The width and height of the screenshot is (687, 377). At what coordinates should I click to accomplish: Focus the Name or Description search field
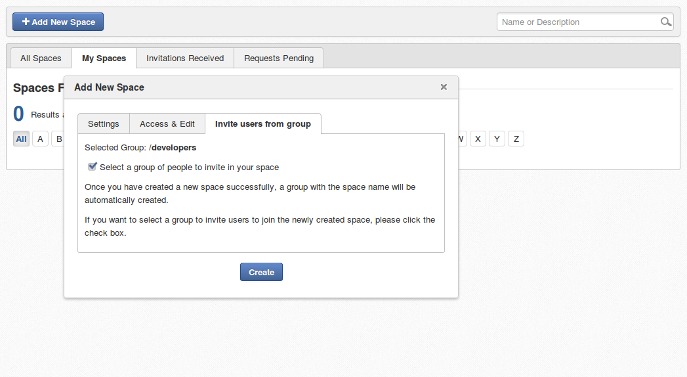click(x=578, y=22)
